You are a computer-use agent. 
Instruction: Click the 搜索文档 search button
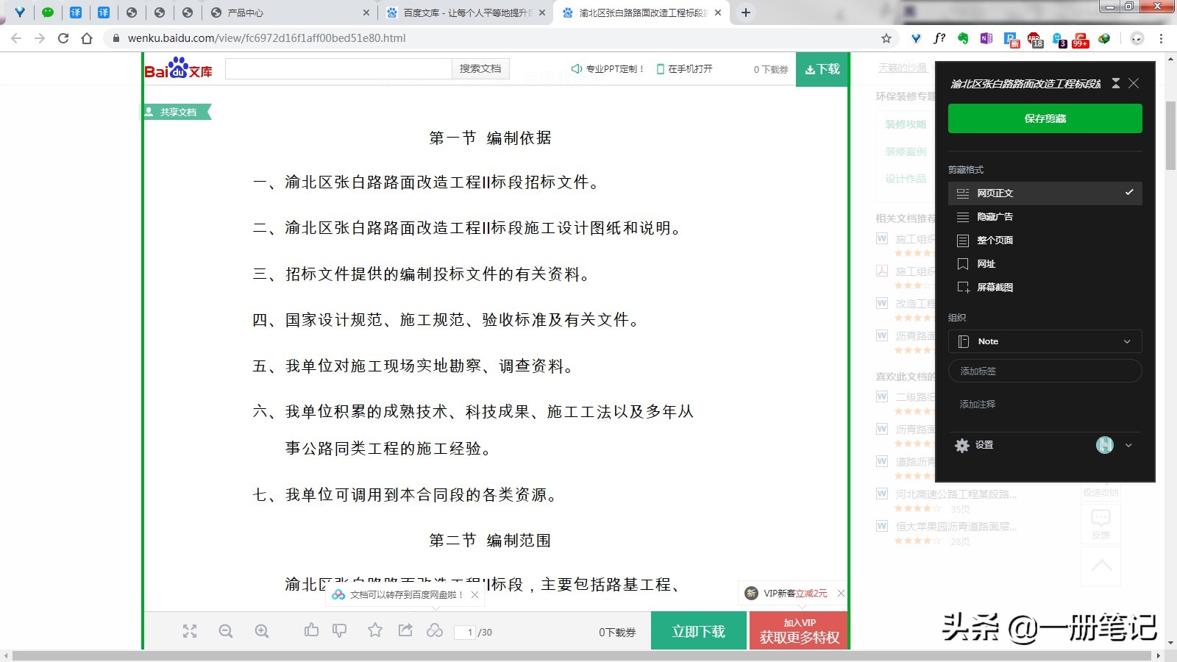480,68
